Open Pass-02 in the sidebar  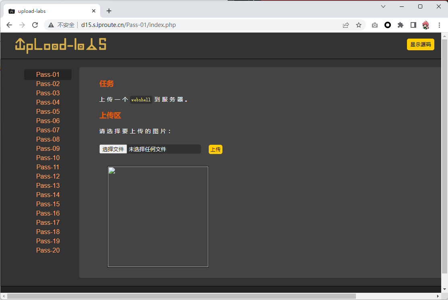click(48, 84)
